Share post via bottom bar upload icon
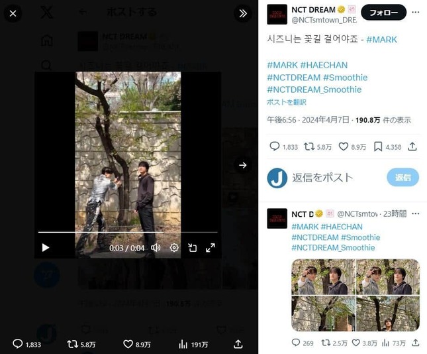The height and width of the screenshot is (354, 427). (238, 344)
